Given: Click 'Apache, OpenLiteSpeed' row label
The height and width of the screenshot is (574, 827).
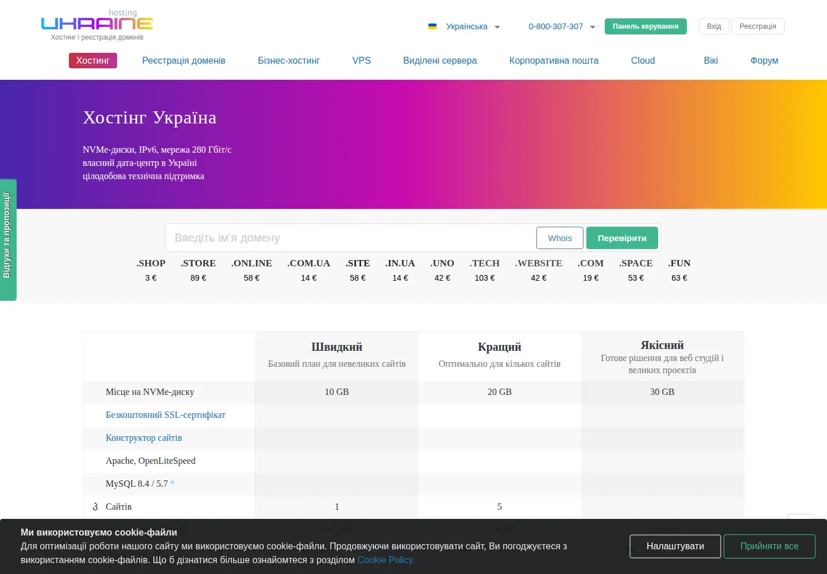Looking at the screenshot, I should click(x=150, y=460).
